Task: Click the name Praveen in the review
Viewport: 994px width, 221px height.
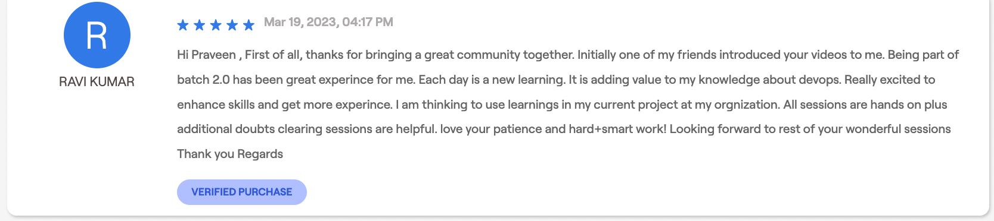Action: click(214, 55)
